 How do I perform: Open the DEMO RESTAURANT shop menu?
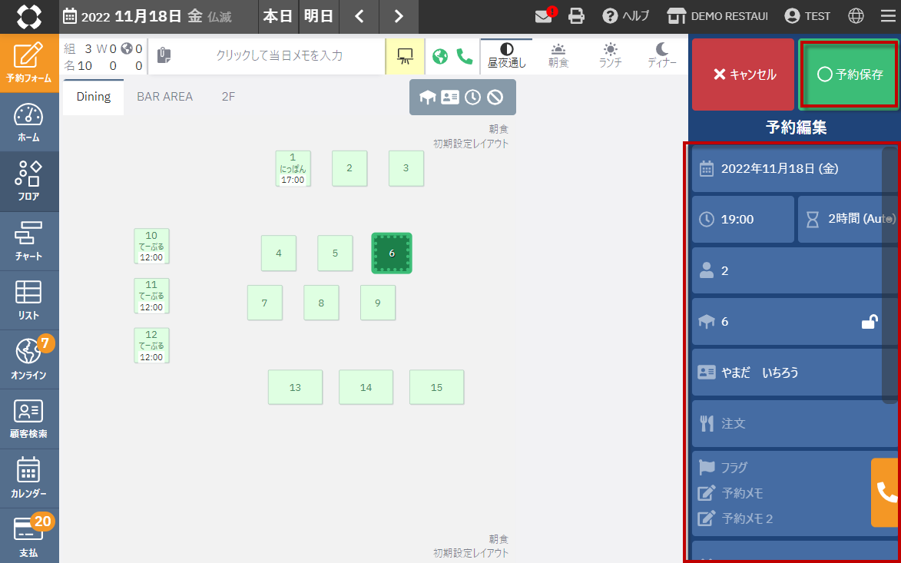tap(717, 16)
